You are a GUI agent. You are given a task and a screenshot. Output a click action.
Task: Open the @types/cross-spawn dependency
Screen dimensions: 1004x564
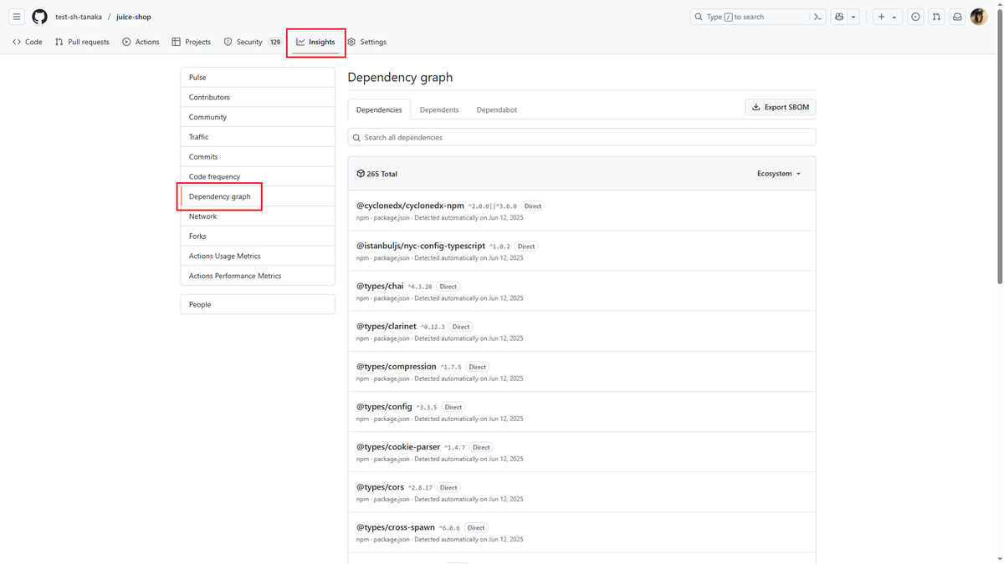(396, 527)
